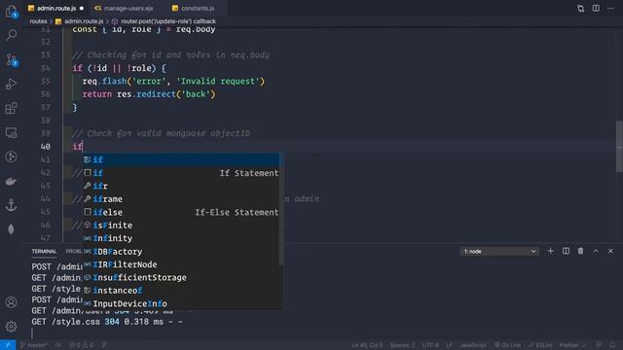Click line number 35 in the gutter
The height and width of the screenshot is (350, 623).
pyautogui.click(x=46, y=82)
